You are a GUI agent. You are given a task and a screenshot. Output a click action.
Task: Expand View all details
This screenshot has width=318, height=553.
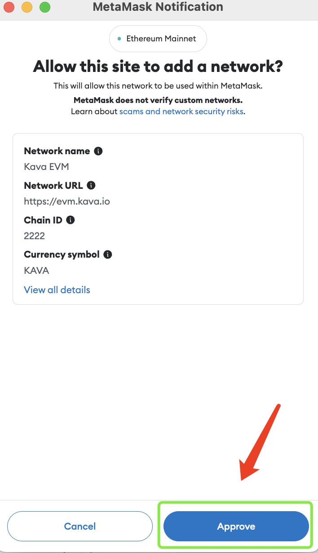point(57,290)
